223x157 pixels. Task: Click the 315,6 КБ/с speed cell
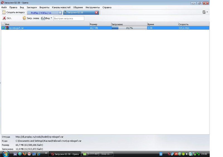point(184,28)
